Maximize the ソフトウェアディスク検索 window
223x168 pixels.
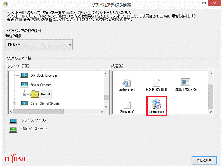pyautogui.click(x=204, y=3)
